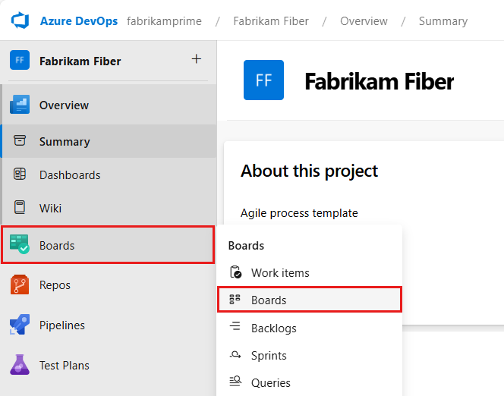504x396 pixels.
Task: Open Fabrikam Fiber breadcrumb link
Action: coord(271,21)
